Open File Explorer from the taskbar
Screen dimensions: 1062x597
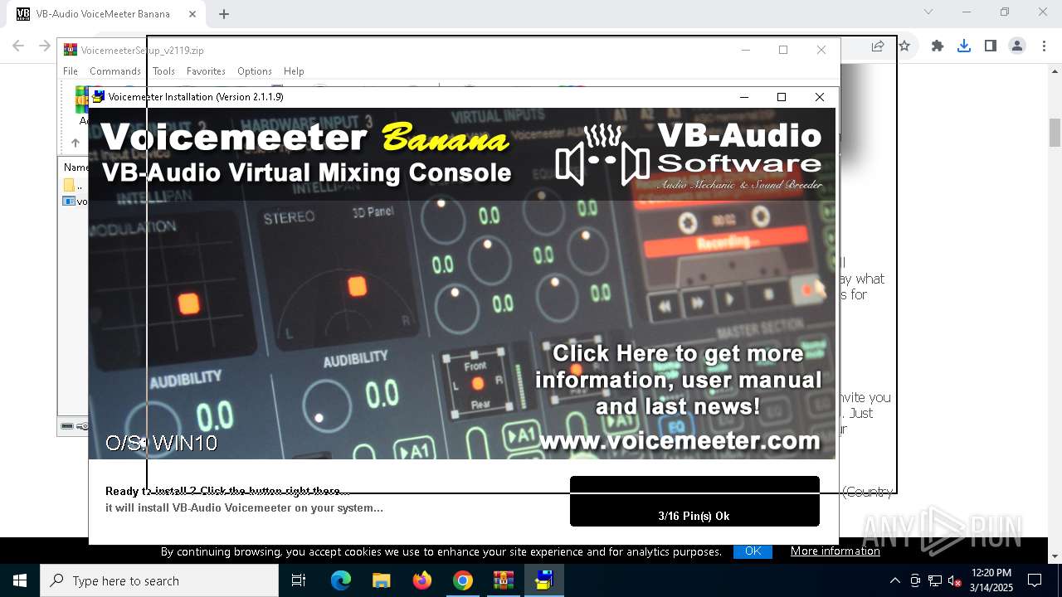(x=381, y=580)
